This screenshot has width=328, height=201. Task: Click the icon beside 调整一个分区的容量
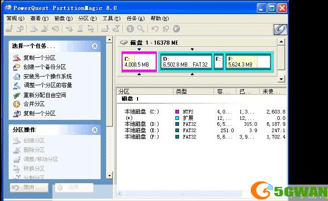coord(16,85)
